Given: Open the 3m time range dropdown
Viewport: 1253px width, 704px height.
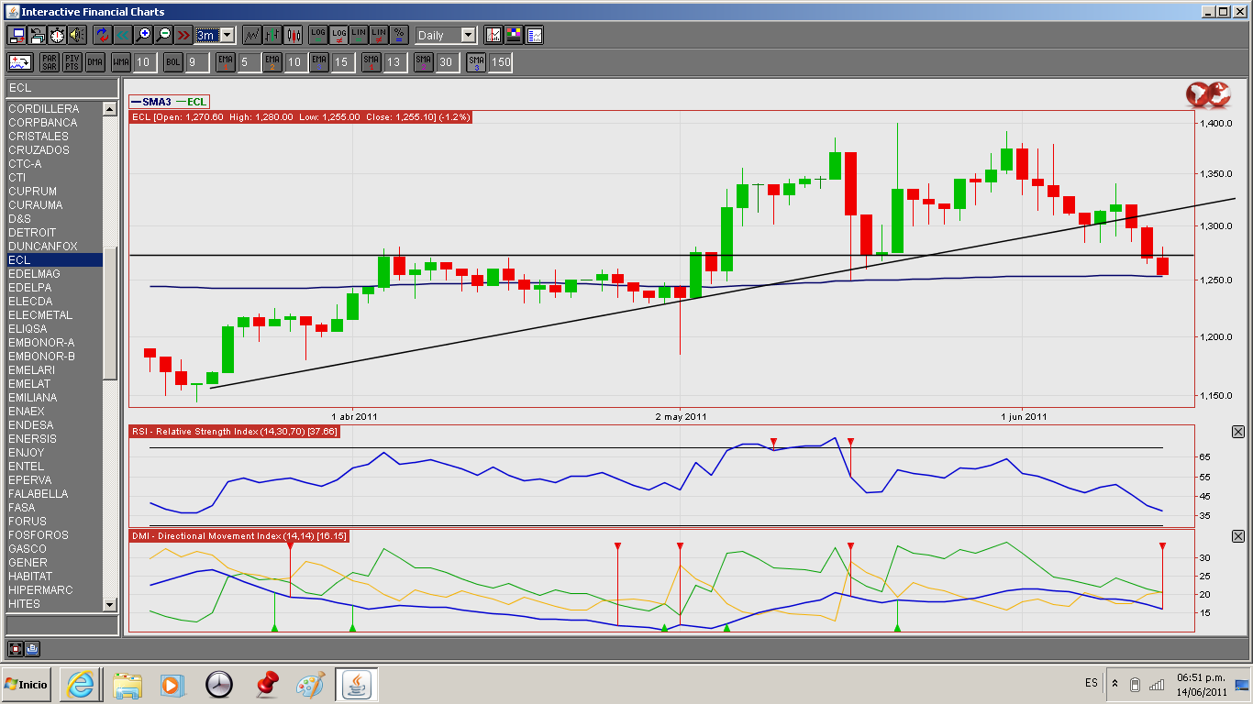Looking at the screenshot, I should click(227, 35).
